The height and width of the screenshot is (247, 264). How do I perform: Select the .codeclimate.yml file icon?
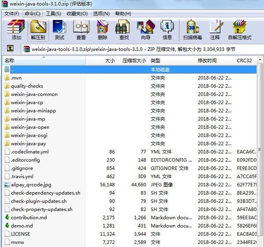pos(7,152)
